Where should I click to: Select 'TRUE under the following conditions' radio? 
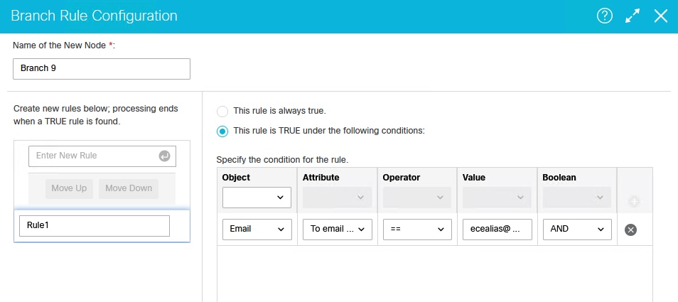[222, 131]
